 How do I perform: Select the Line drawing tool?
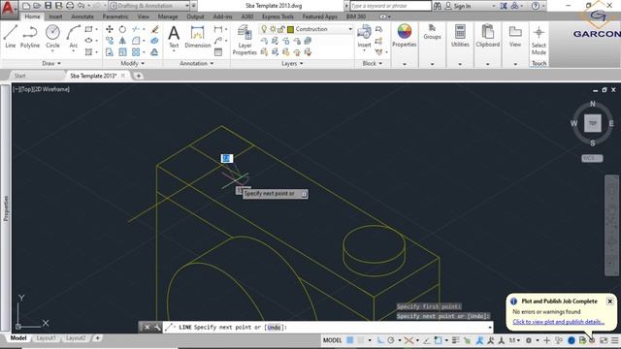pyautogui.click(x=11, y=37)
